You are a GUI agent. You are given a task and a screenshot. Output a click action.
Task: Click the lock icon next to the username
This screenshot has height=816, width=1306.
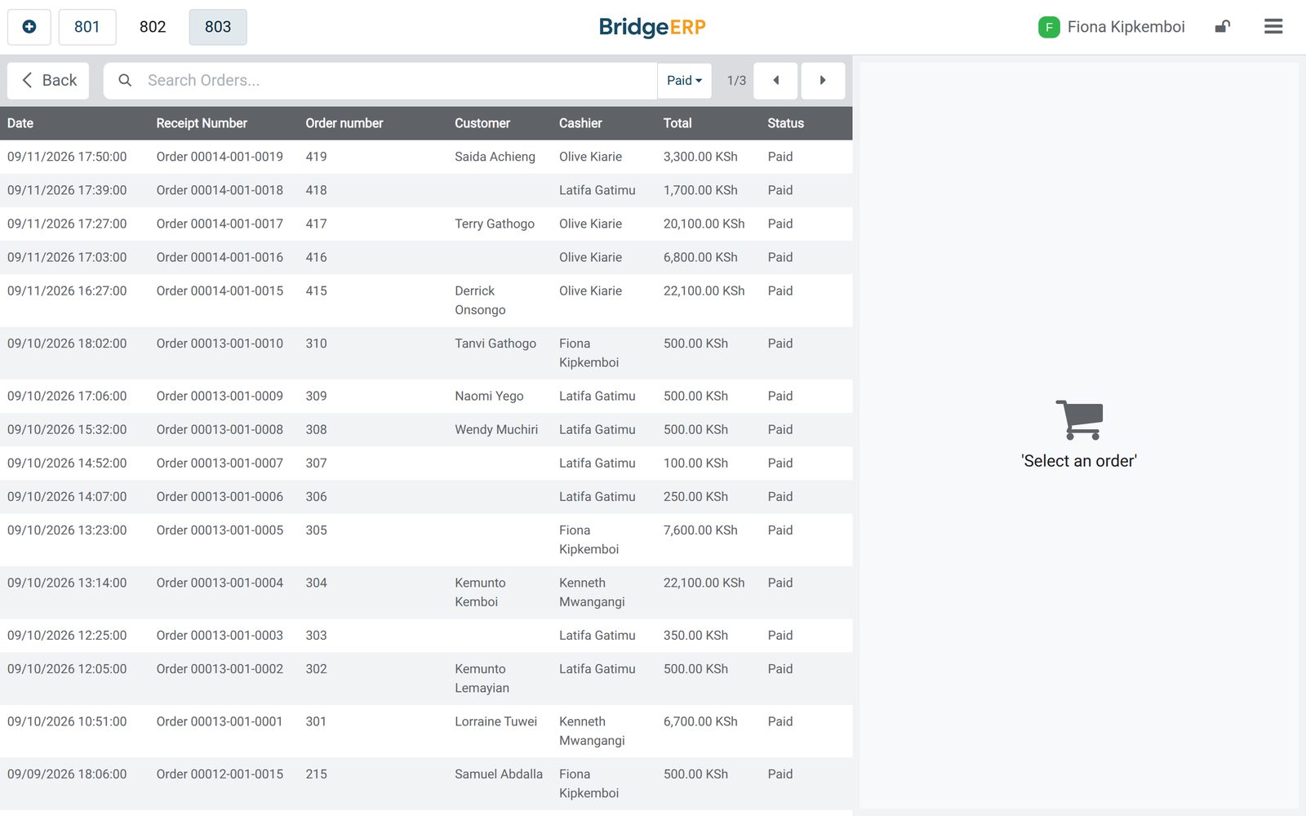[1222, 26]
